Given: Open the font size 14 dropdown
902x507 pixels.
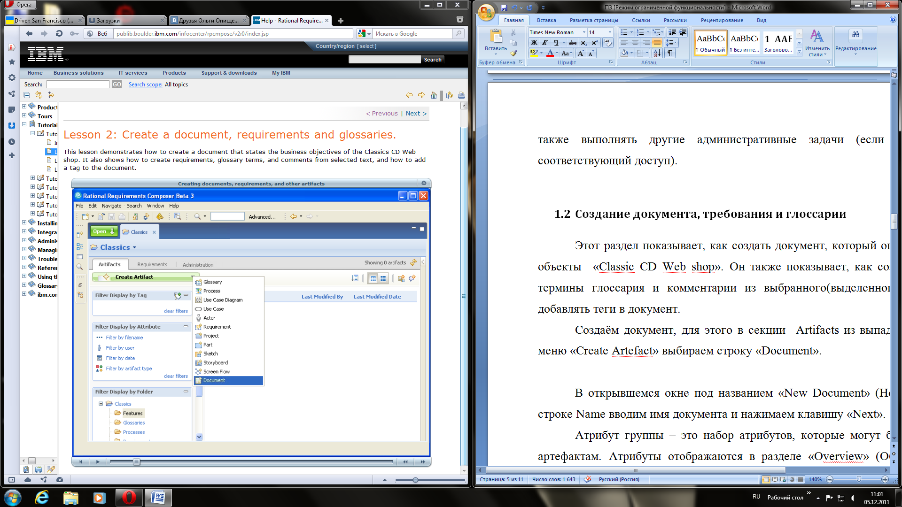Looking at the screenshot, I should coord(610,32).
